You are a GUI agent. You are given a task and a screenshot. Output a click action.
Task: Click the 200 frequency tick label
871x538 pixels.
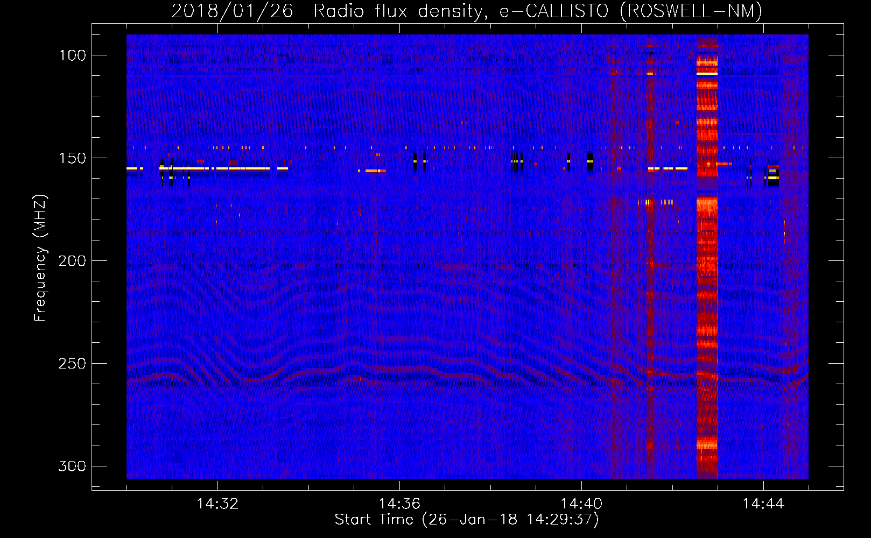[72, 261]
